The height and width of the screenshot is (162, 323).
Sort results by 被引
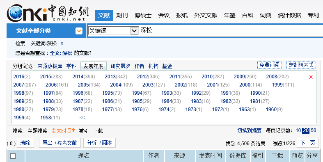(84, 131)
